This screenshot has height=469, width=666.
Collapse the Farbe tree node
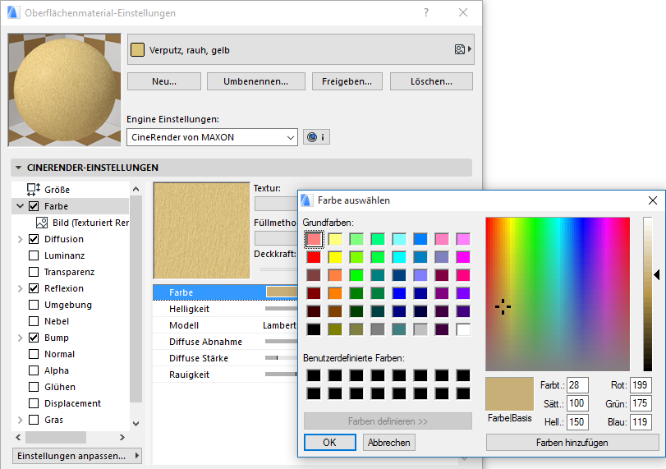click(20, 206)
